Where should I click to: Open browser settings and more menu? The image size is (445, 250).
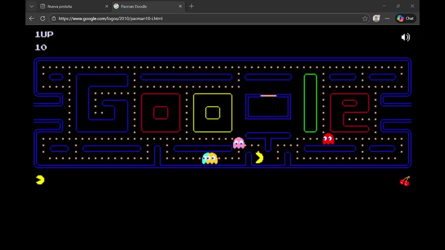[387, 18]
